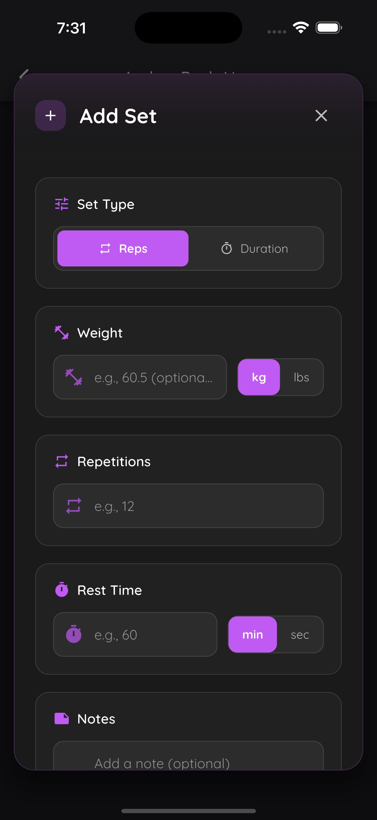Select kg as weight unit
This screenshot has width=377, height=820.
click(x=259, y=377)
